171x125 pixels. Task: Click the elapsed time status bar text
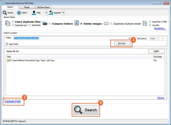tap(14, 121)
